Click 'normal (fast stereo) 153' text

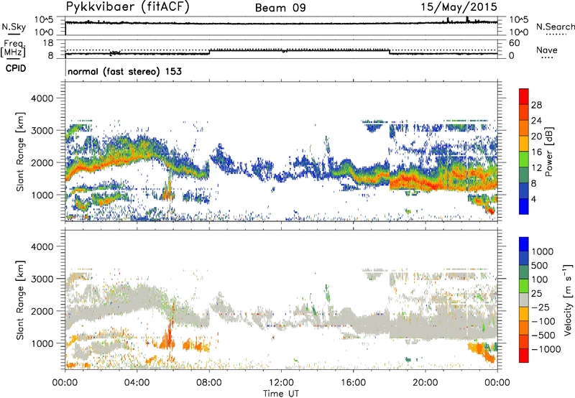pyautogui.click(x=124, y=71)
